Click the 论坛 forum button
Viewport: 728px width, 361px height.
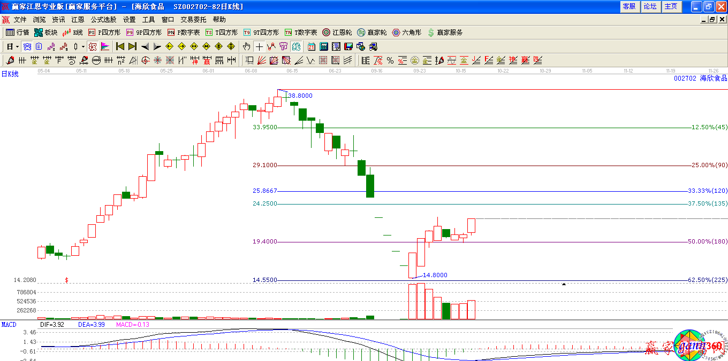650,6
